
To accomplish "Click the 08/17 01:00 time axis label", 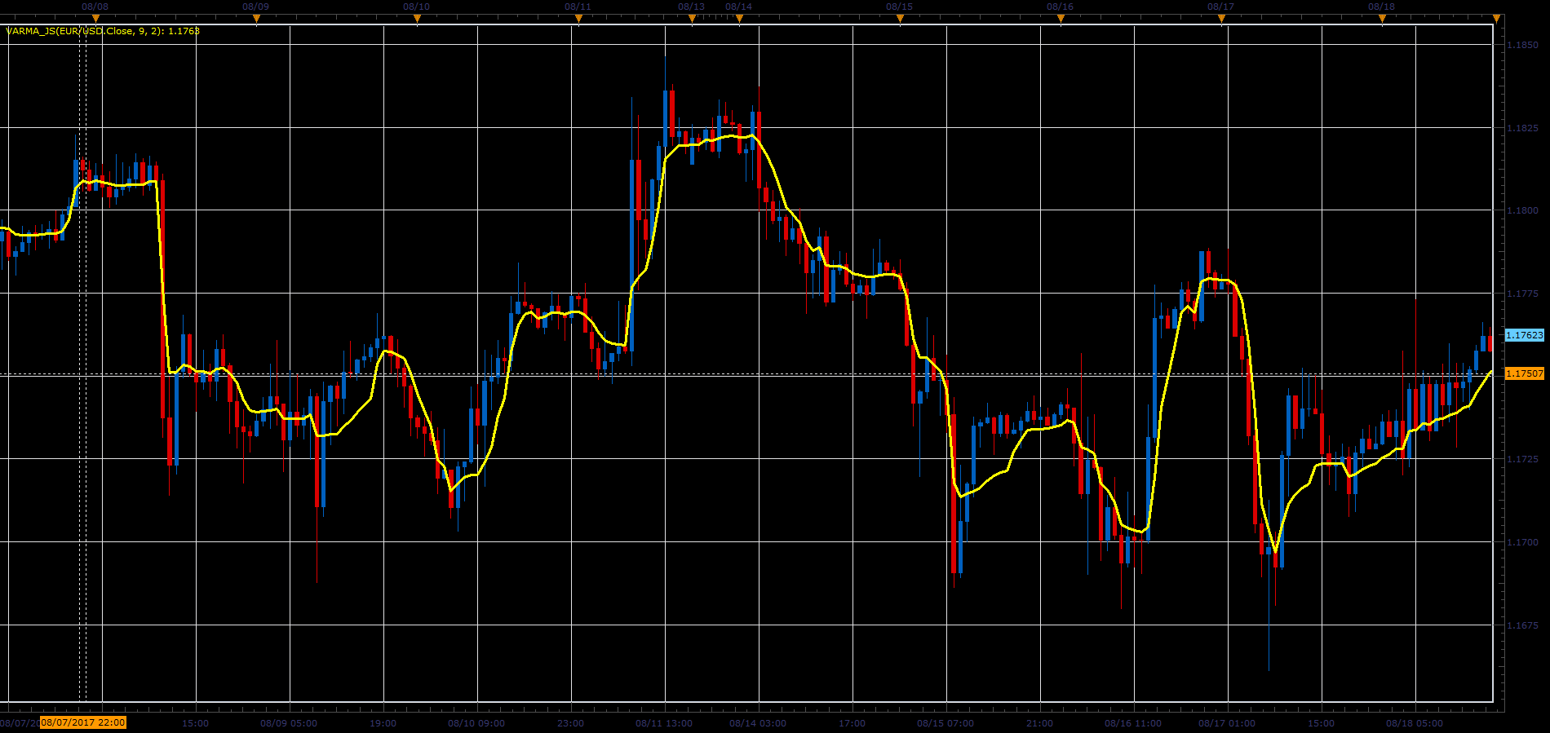I will (x=1227, y=723).
